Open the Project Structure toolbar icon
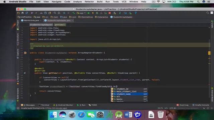Image resolution: width=214 pixels, height=120 pixels. point(125,13)
